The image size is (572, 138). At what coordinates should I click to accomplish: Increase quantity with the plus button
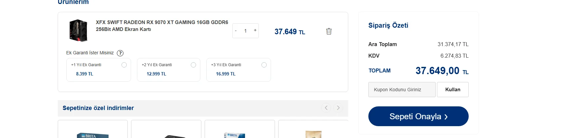coord(255,30)
